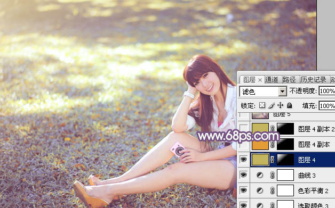
Task: Click the 色彩平衡 2 layer mask thumbnail
Action: point(285,190)
